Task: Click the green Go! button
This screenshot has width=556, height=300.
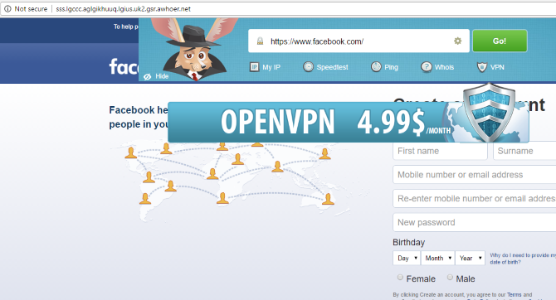Action: tap(500, 41)
